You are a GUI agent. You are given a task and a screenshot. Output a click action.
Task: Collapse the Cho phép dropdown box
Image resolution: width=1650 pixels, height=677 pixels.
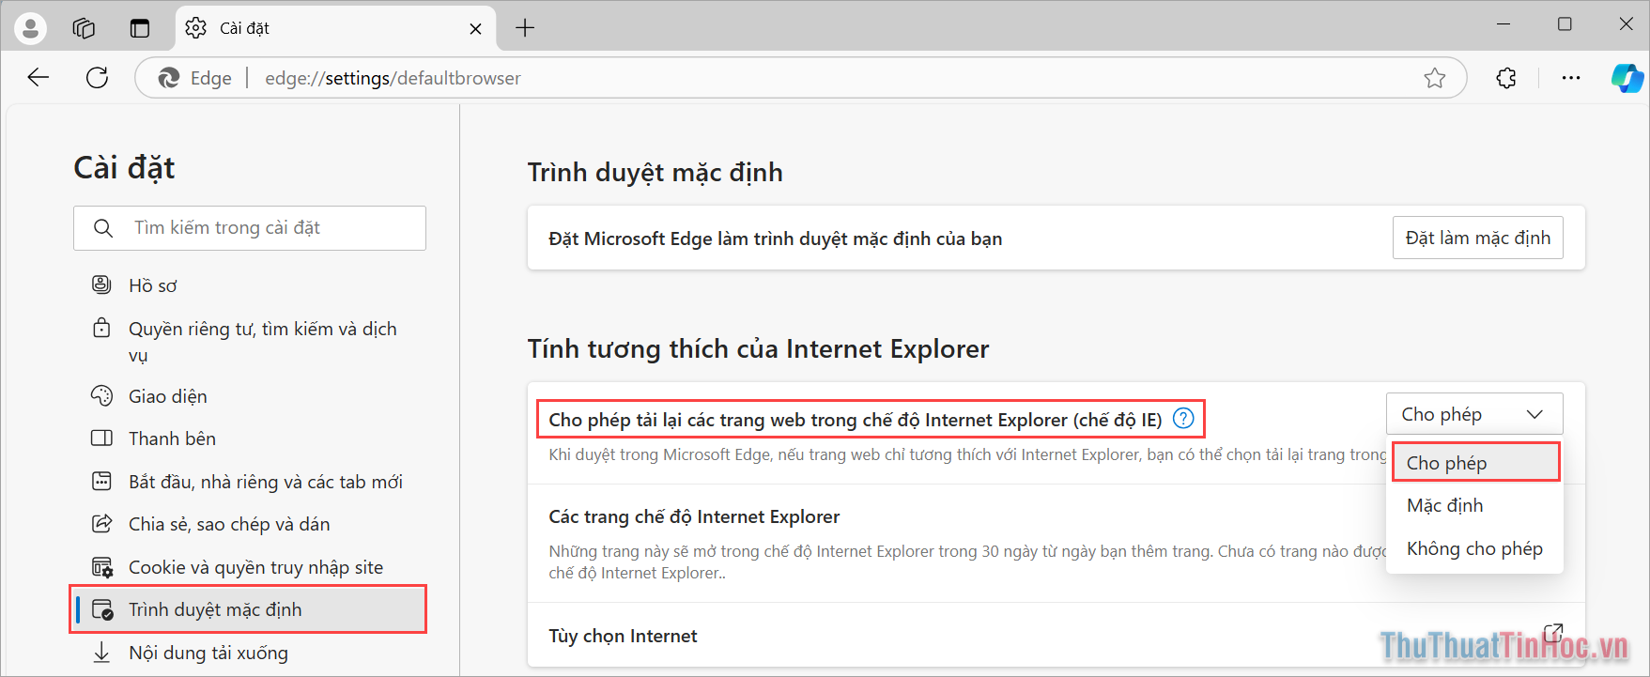pyautogui.click(x=1474, y=414)
